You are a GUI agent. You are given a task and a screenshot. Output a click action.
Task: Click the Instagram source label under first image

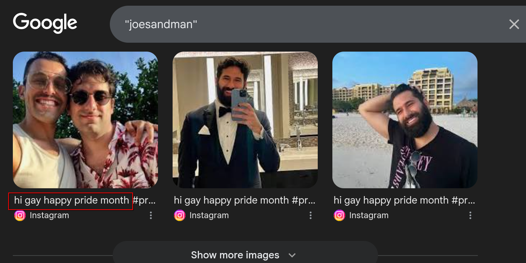(49, 215)
